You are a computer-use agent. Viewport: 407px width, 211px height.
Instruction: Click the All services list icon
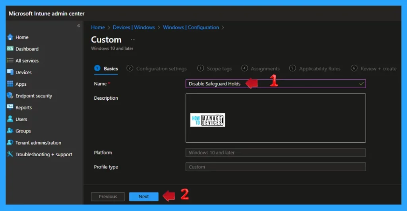(x=10, y=60)
